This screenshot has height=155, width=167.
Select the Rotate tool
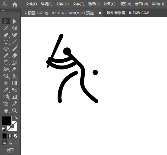pyautogui.click(x=6, y=62)
